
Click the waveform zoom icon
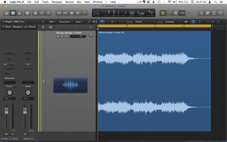click(x=186, y=22)
